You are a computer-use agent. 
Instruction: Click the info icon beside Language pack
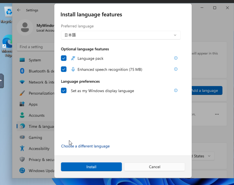click(176, 58)
